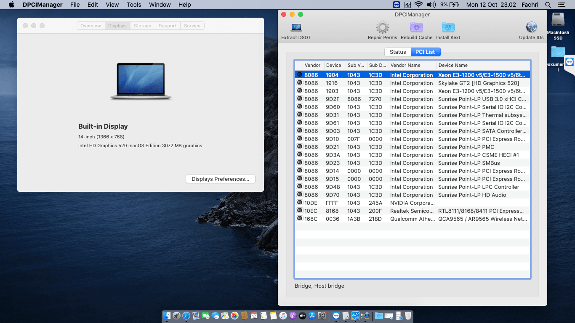Click the Install Kext icon
Viewport: 575px width, 323px height.
coord(448,28)
